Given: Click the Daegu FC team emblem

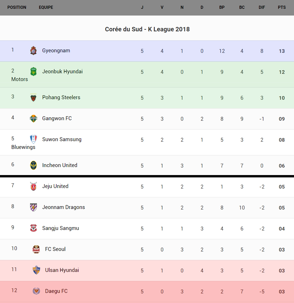Looking at the screenshot, I should click(36, 291).
